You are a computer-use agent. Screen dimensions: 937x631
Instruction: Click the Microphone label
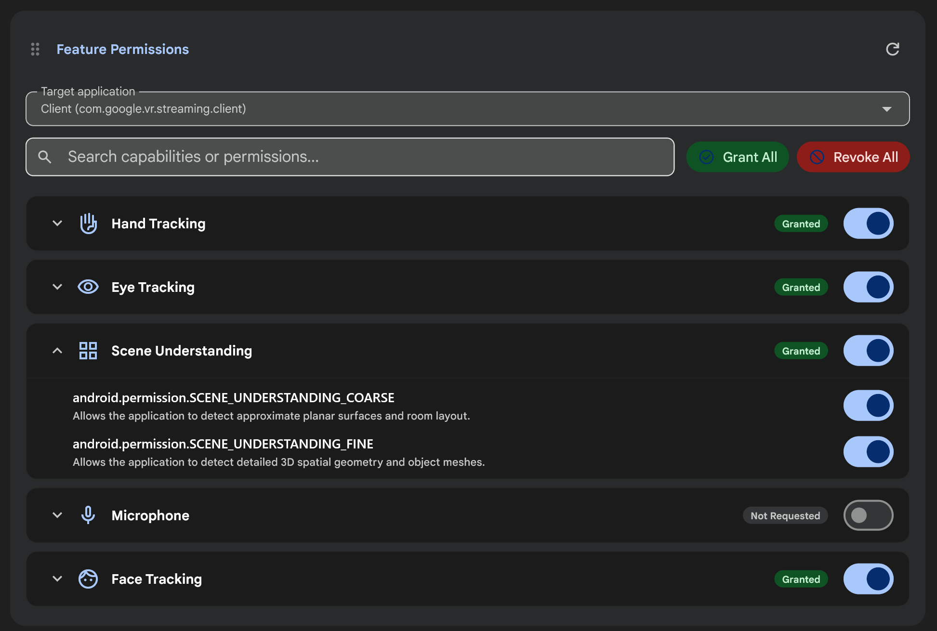pyautogui.click(x=150, y=515)
